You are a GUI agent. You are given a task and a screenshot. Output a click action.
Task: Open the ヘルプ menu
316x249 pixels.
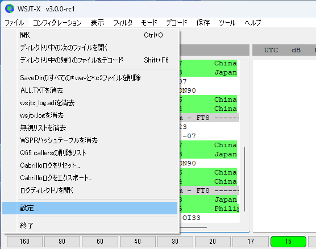click(253, 23)
